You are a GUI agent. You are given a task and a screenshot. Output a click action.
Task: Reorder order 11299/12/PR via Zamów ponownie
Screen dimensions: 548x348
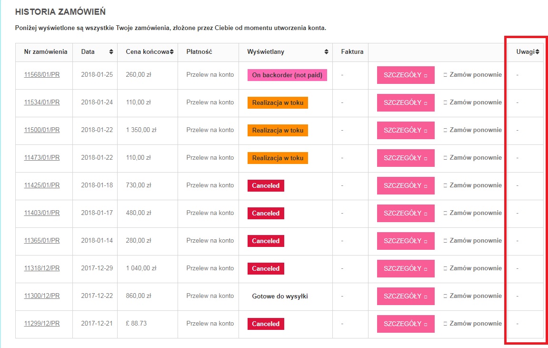click(476, 324)
